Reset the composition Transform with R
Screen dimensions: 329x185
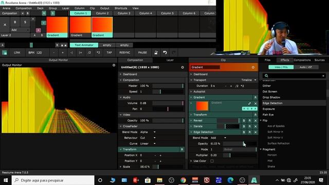[x=182, y=150]
